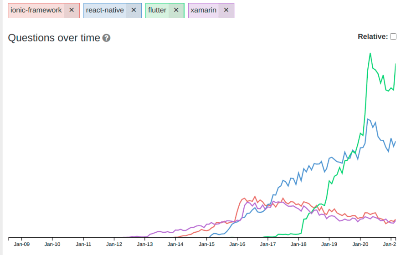Click the Jan-12 axis label
This screenshot has height=255, width=401.
[114, 244]
